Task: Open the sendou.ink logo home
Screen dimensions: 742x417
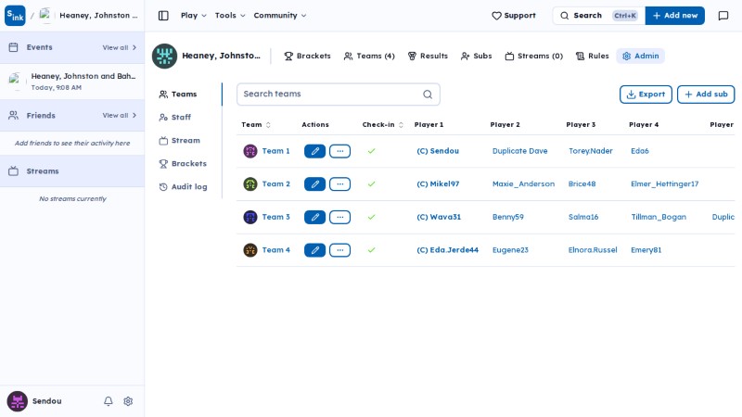Action: point(15,16)
